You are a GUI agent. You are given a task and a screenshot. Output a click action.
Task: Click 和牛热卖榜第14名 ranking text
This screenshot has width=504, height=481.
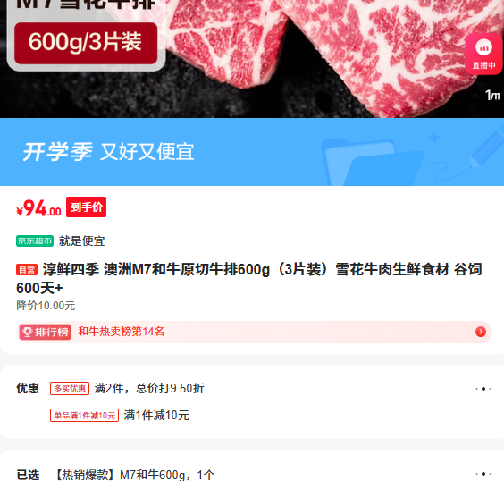click(x=122, y=332)
